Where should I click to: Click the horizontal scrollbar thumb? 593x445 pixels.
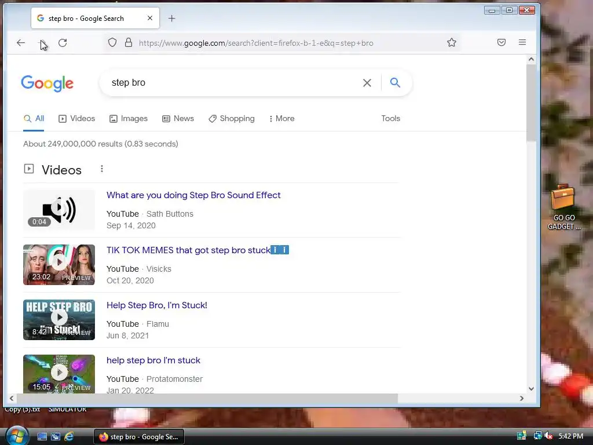(x=207, y=399)
